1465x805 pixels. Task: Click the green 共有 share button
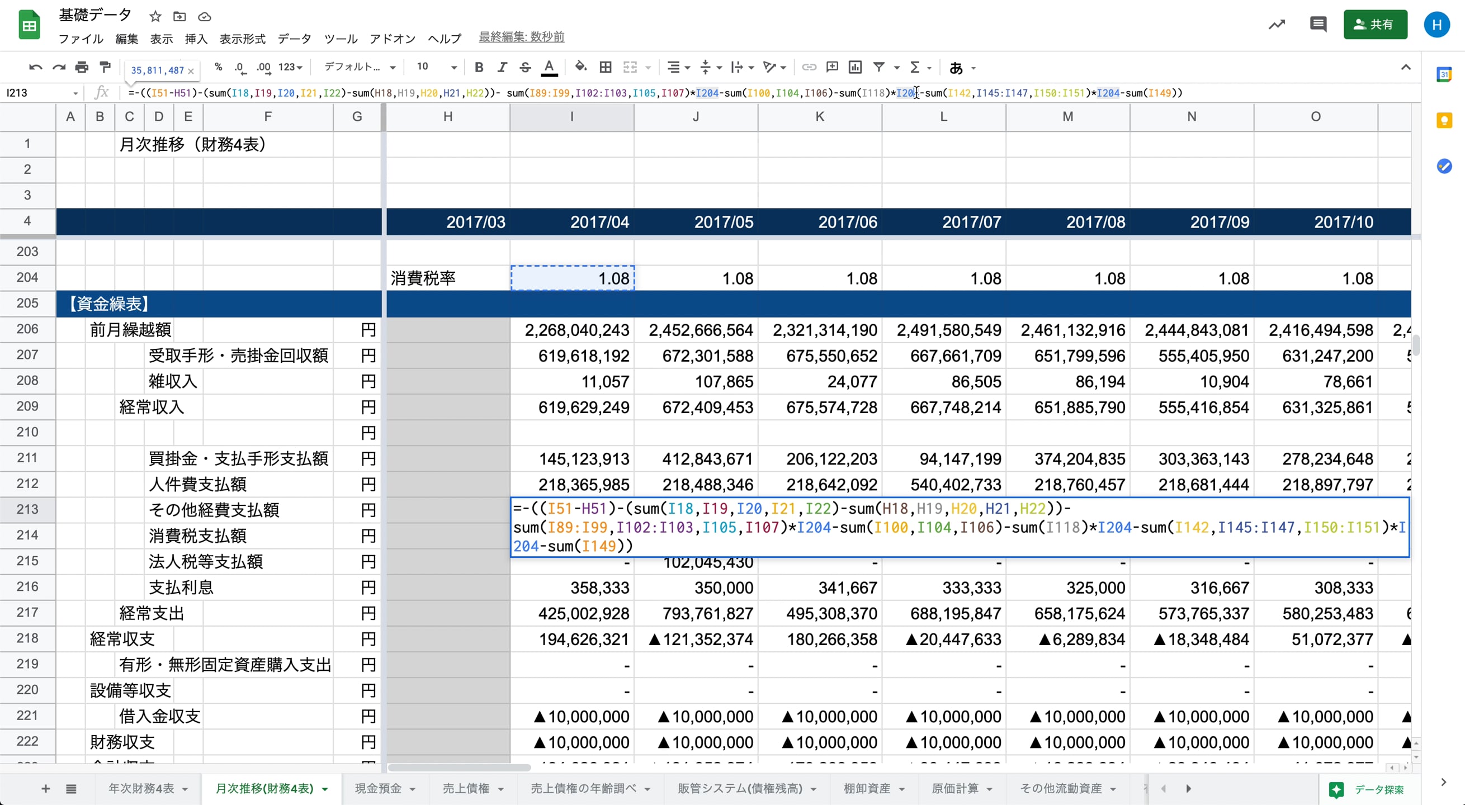tap(1374, 25)
